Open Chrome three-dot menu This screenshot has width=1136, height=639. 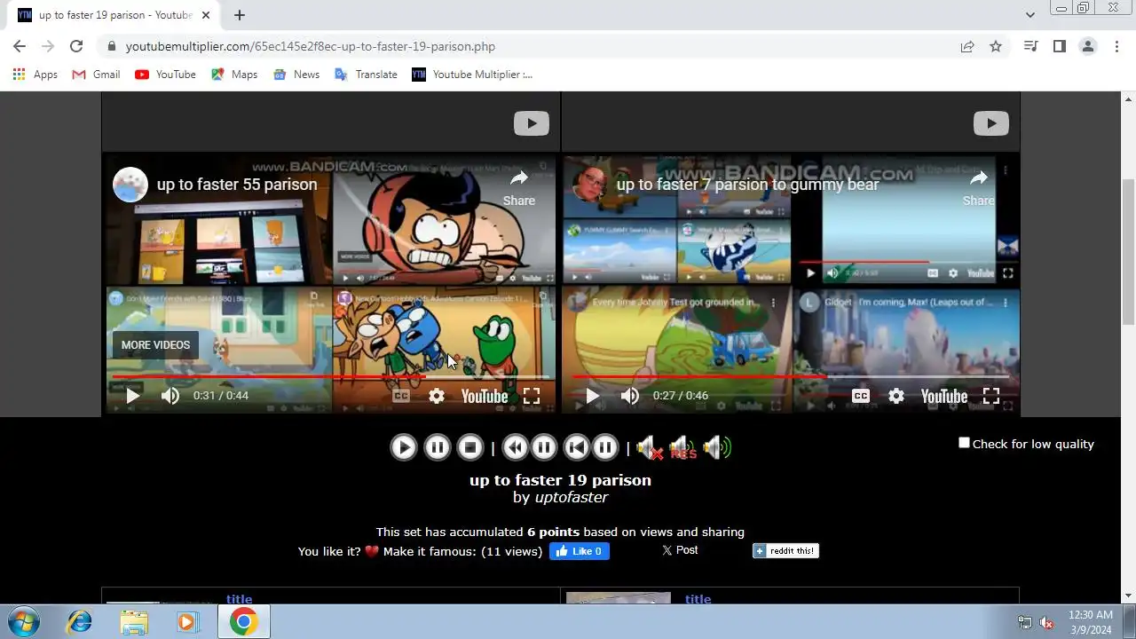(x=1116, y=46)
